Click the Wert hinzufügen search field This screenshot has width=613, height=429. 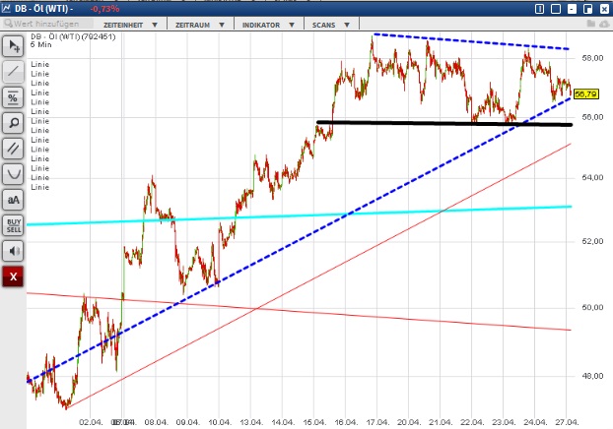(x=47, y=24)
